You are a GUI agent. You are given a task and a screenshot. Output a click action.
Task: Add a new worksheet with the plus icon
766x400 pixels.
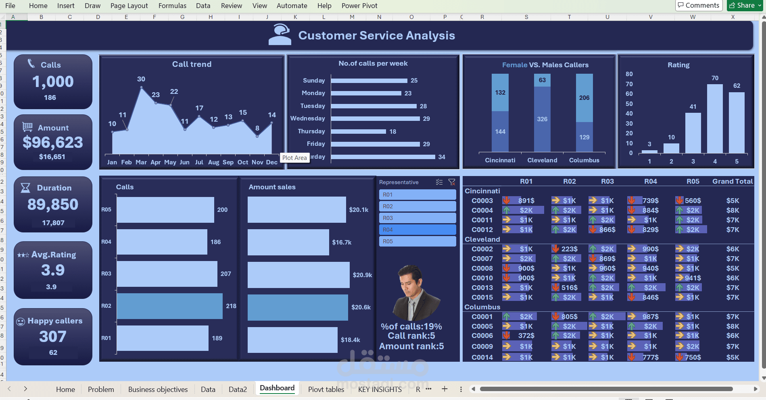pyautogui.click(x=445, y=389)
